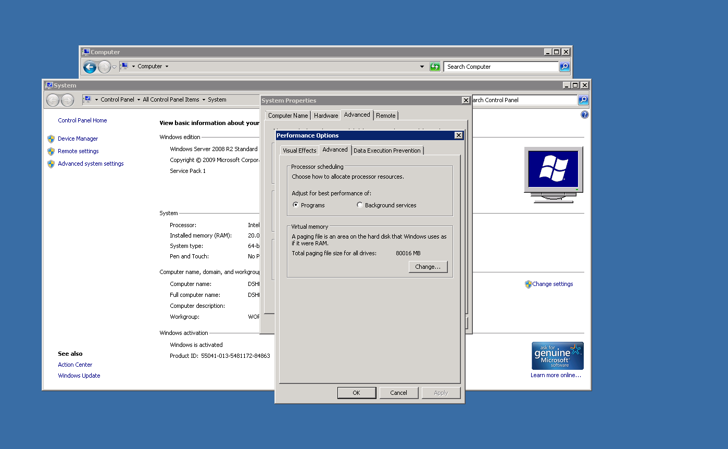The height and width of the screenshot is (449, 728).
Task: Open Help via the question mark icon
Action: [584, 114]
